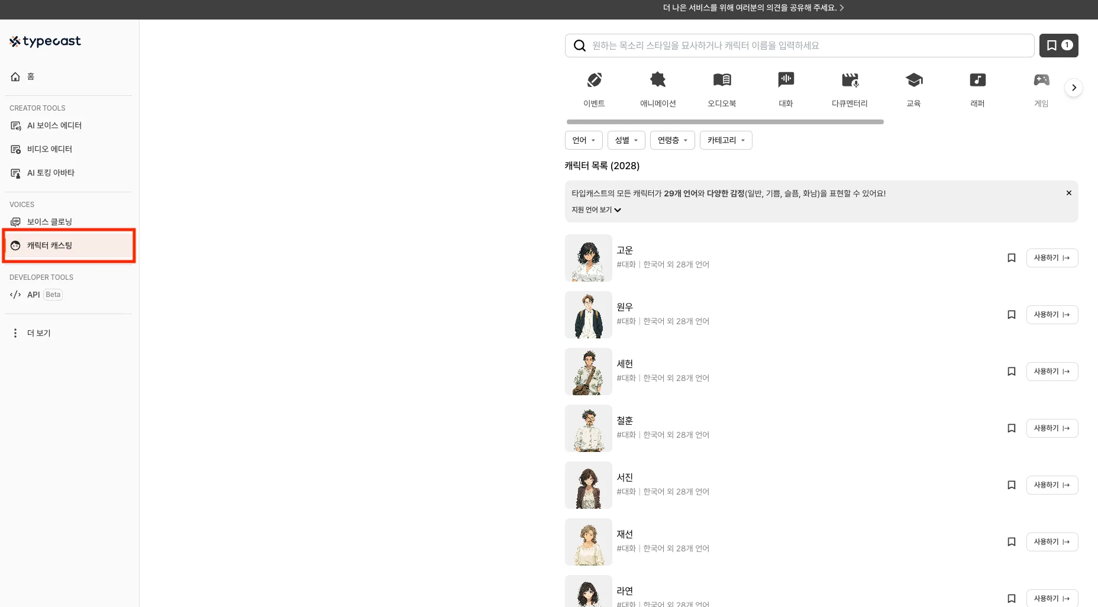The width and height of the screenshot is (1098, 607).
Task: Click 사용하기 button for 원우
Action: [1052, 315]
